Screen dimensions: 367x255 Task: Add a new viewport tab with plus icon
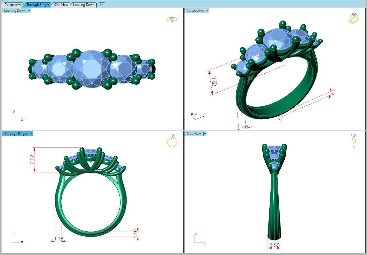(x=101, y=5)
